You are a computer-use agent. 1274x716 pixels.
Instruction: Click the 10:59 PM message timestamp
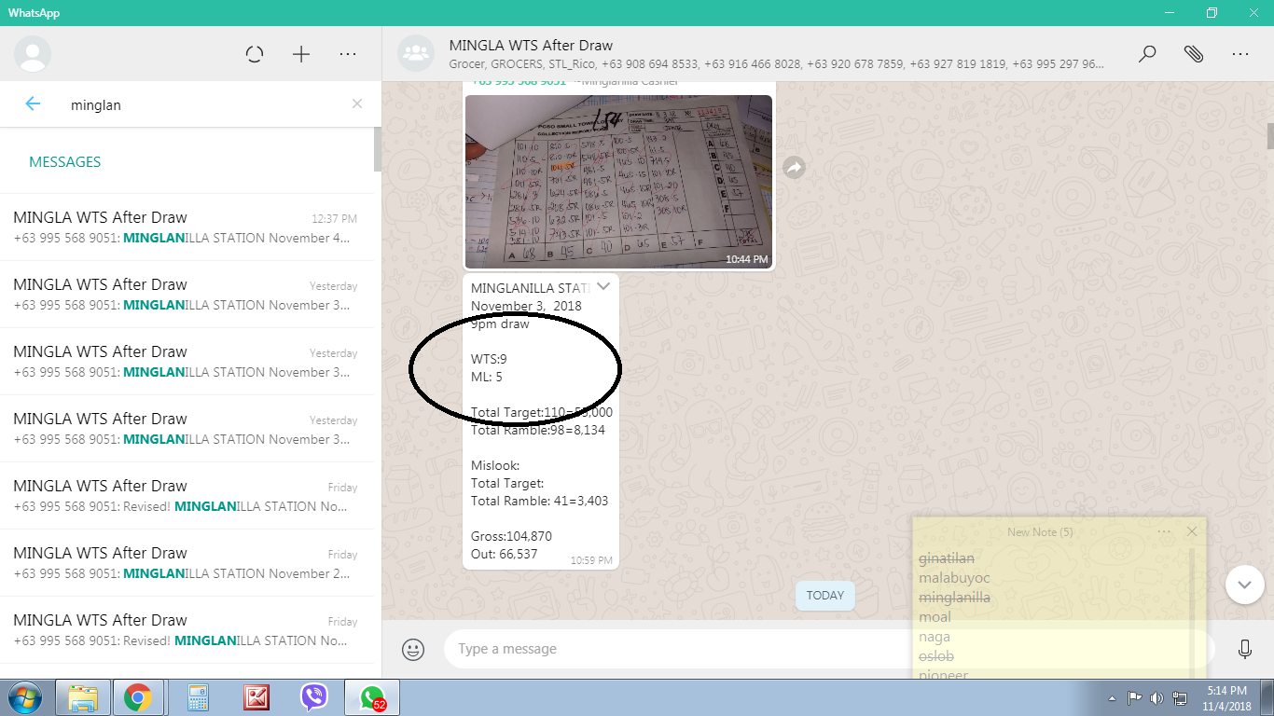pyautogui.click(x=591, y=561)
